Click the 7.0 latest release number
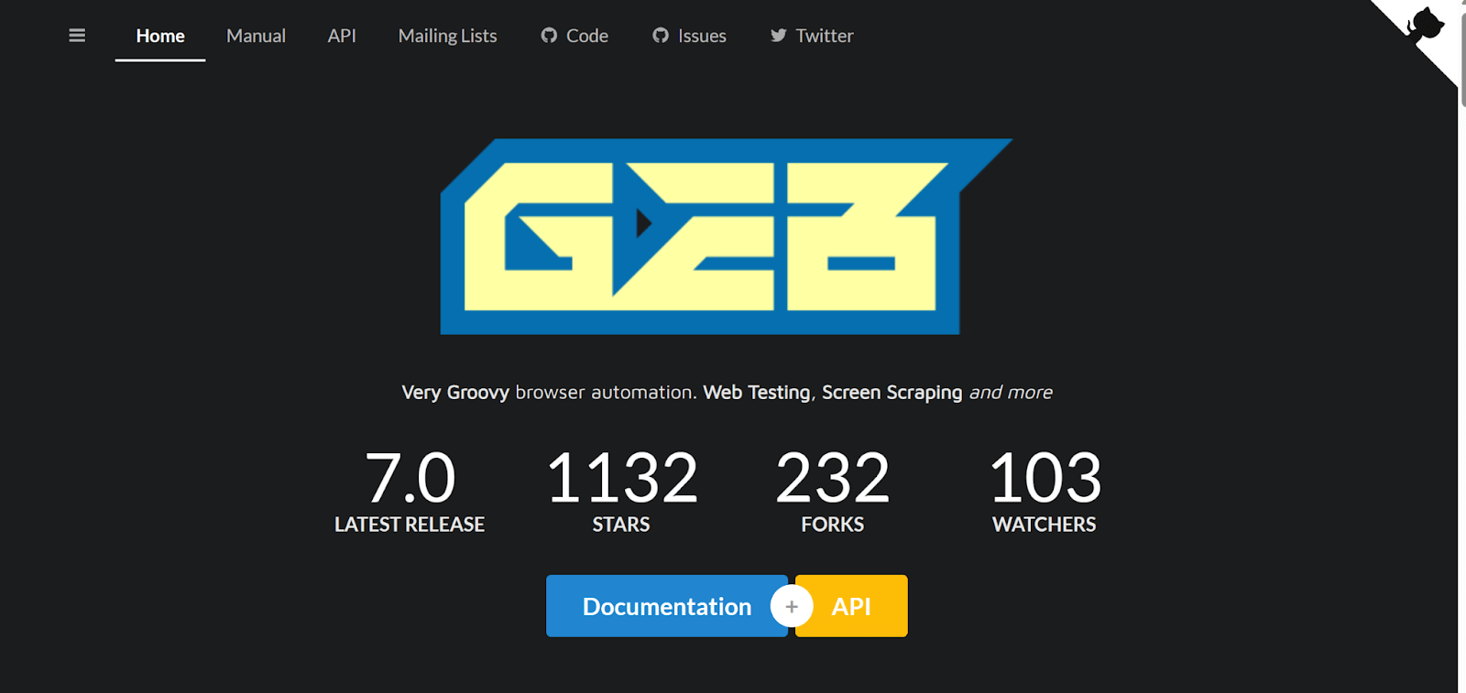Screen dimensions: 1466x693 [x=410, y=478]
